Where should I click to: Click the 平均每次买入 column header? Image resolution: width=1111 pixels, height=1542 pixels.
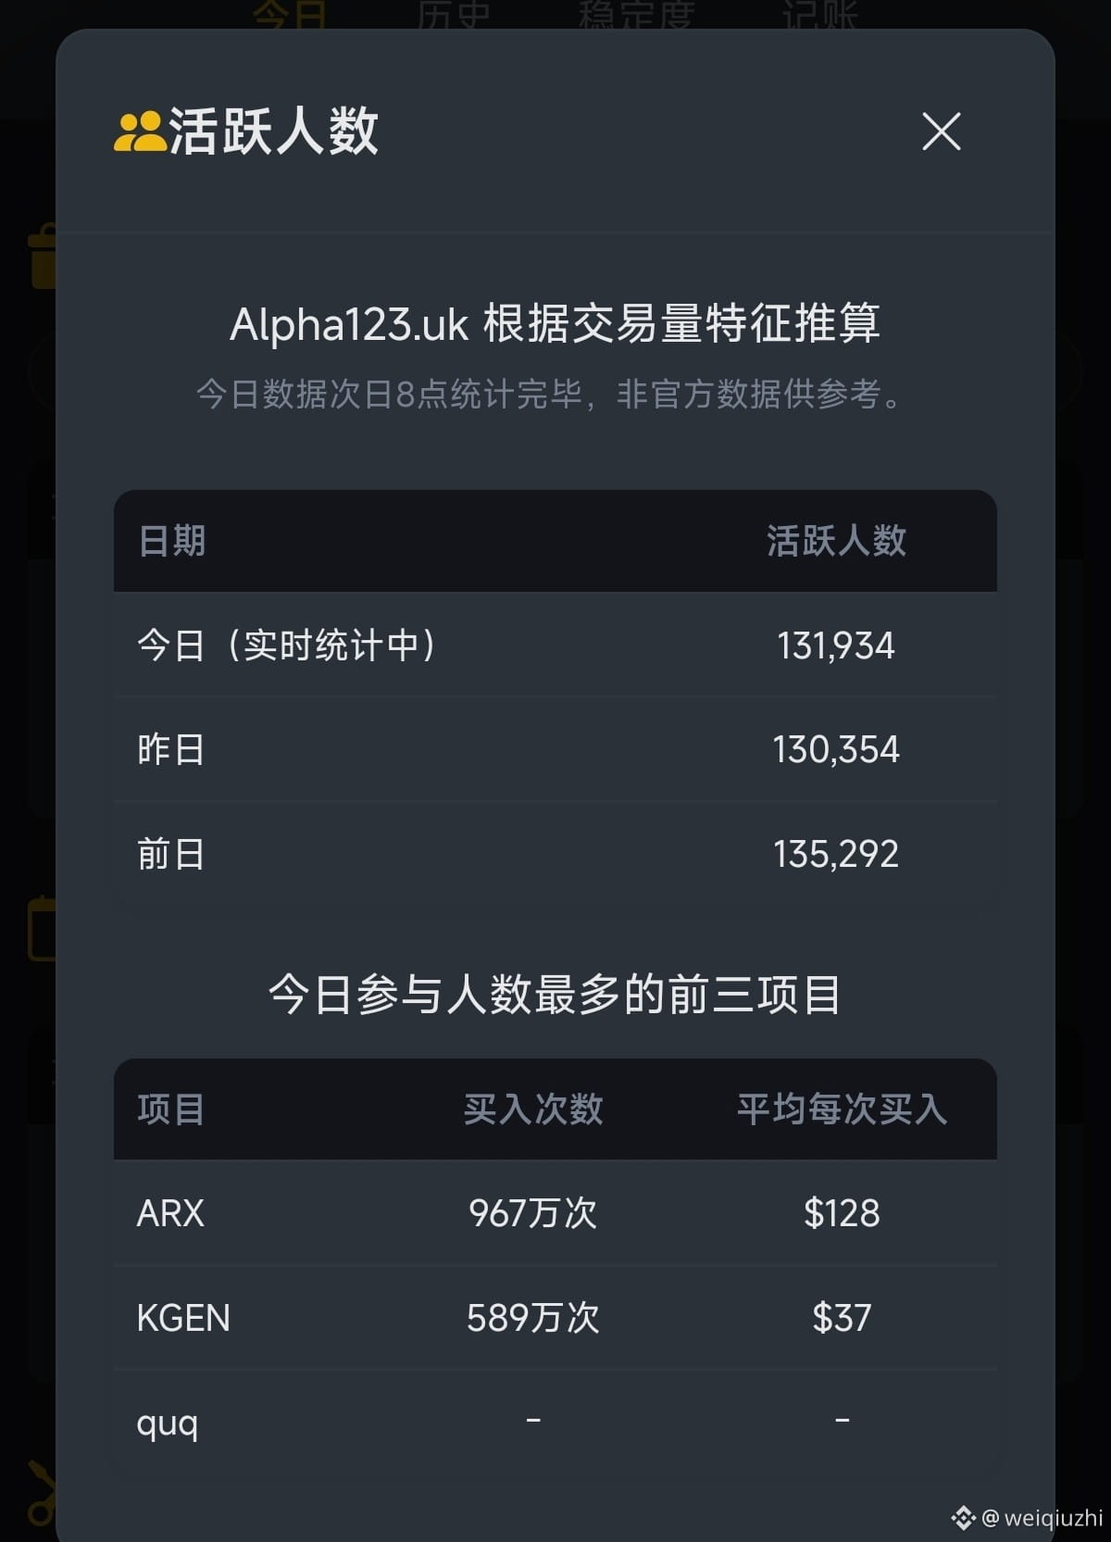tap(842, 1109)
